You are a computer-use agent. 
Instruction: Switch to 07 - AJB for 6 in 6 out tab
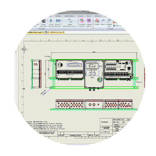55,32
